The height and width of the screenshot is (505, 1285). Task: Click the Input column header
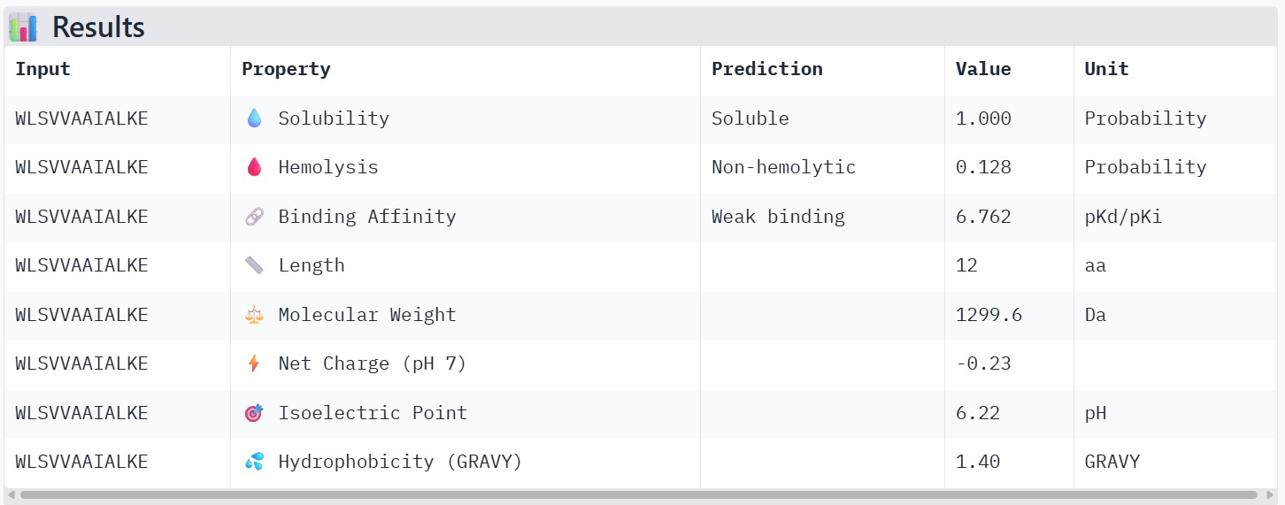42,69
